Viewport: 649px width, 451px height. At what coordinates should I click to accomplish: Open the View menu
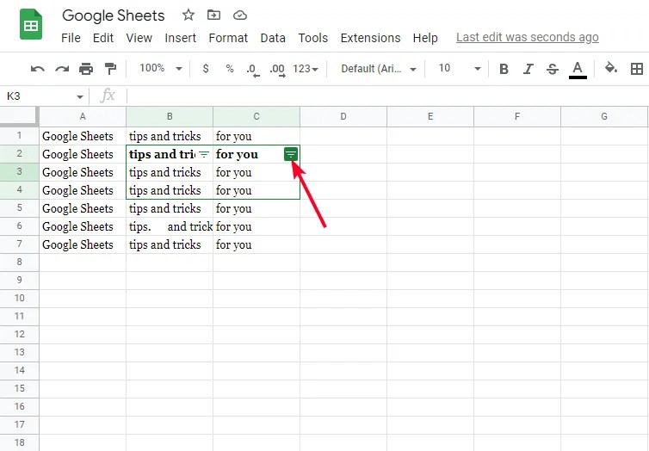coord(139,38)
